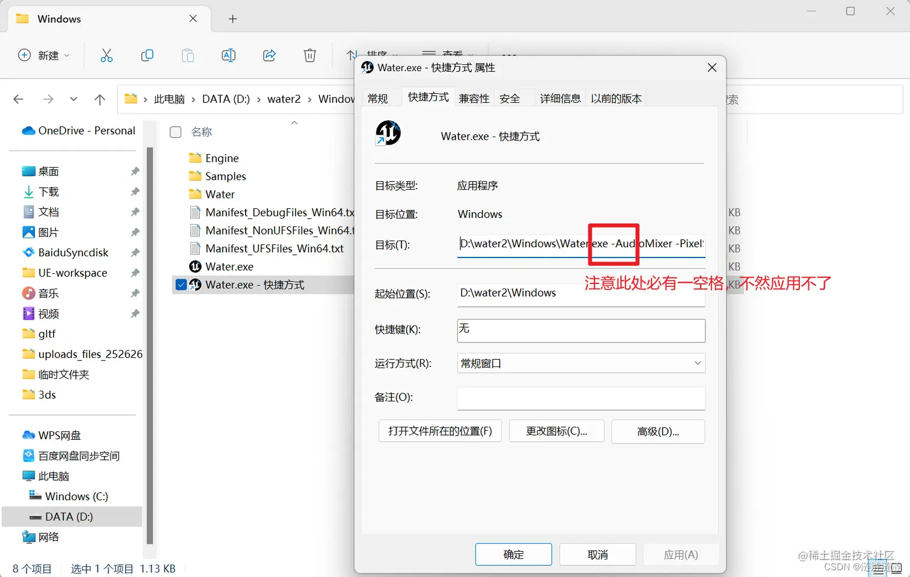910x577 pixels.
Task: Switch to the 兼容性 tab
Action: point(475,98)
